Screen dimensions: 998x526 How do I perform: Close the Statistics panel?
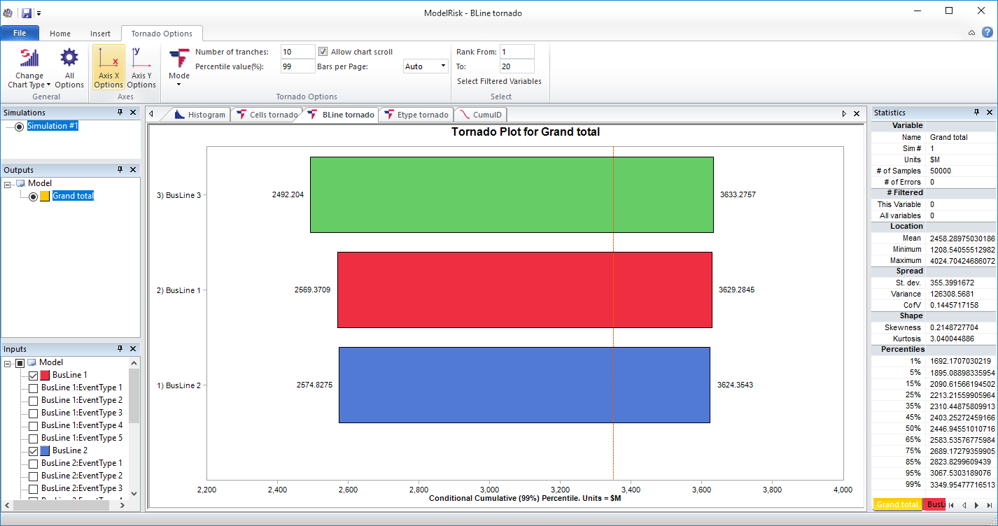tap(990, 113)
